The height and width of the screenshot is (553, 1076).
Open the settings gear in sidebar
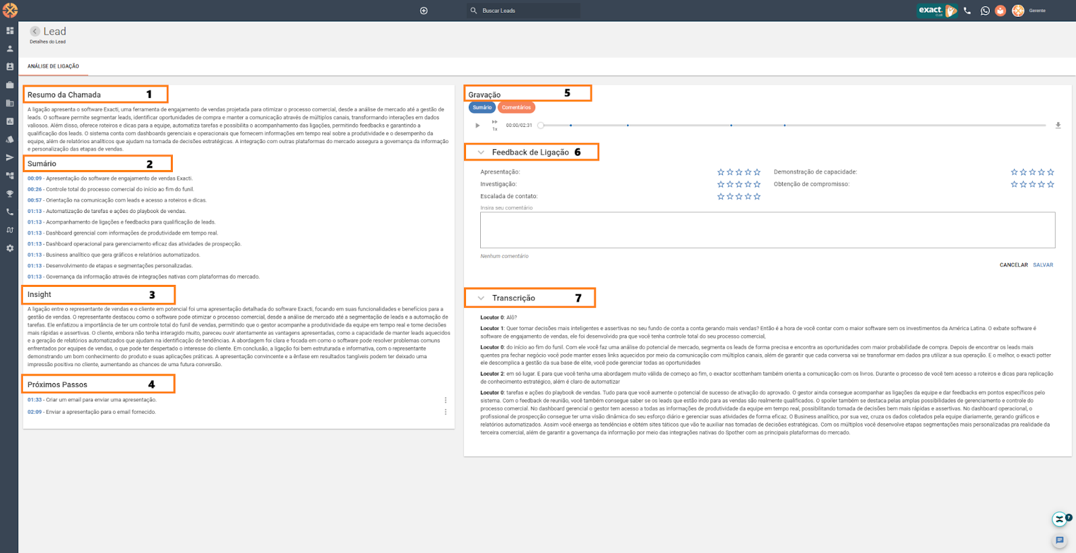tap(10, 248)
